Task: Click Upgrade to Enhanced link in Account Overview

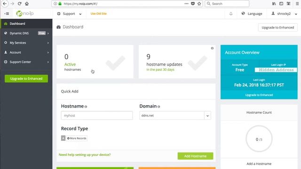Action: [259, 95]
